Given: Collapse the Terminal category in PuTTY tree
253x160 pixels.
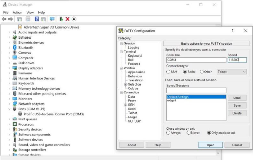Looking at the screenshot, I should 121,52.
